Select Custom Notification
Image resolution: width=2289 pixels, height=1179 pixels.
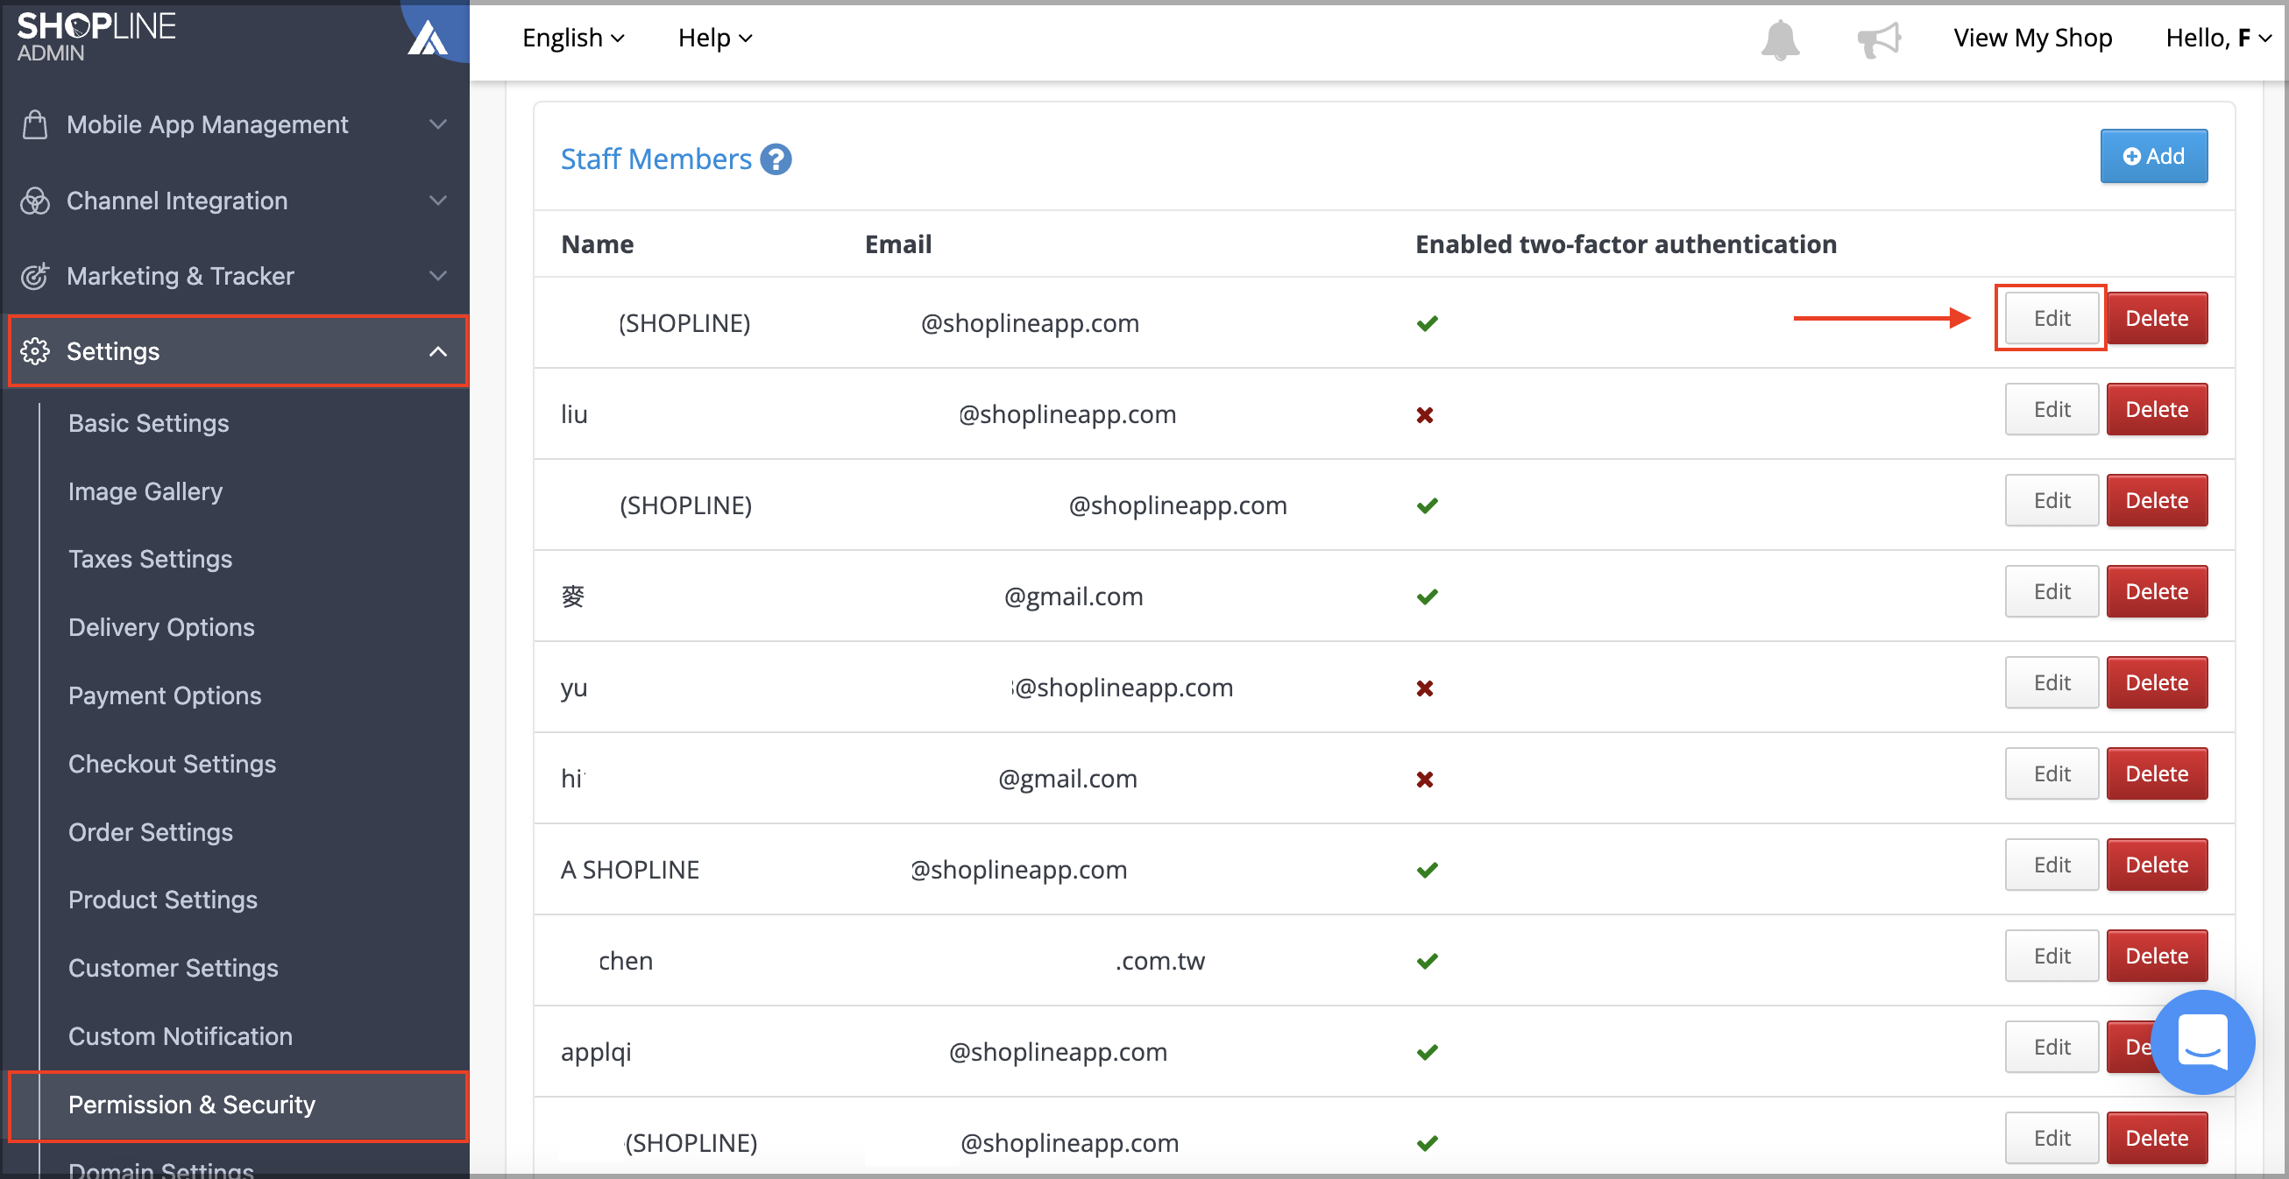point(181,1037)
